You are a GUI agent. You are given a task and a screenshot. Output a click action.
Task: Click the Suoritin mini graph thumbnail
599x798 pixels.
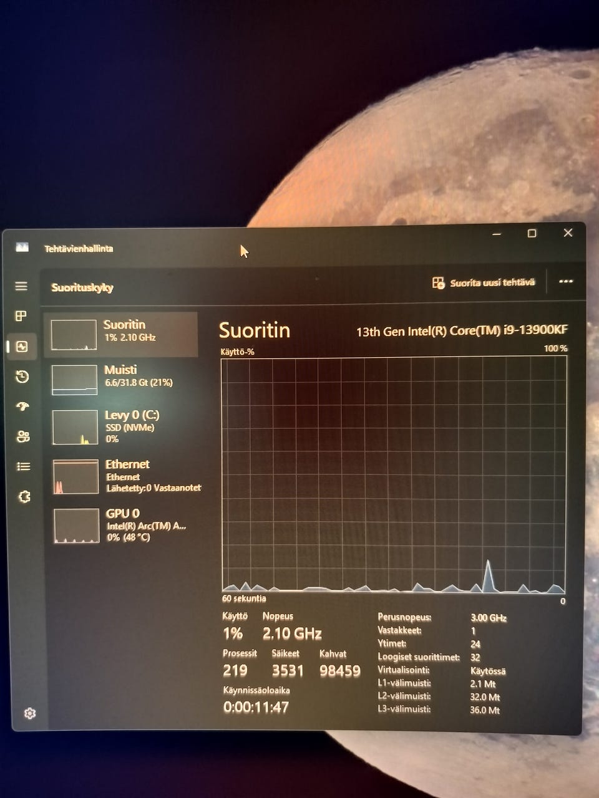click(74, 335)
